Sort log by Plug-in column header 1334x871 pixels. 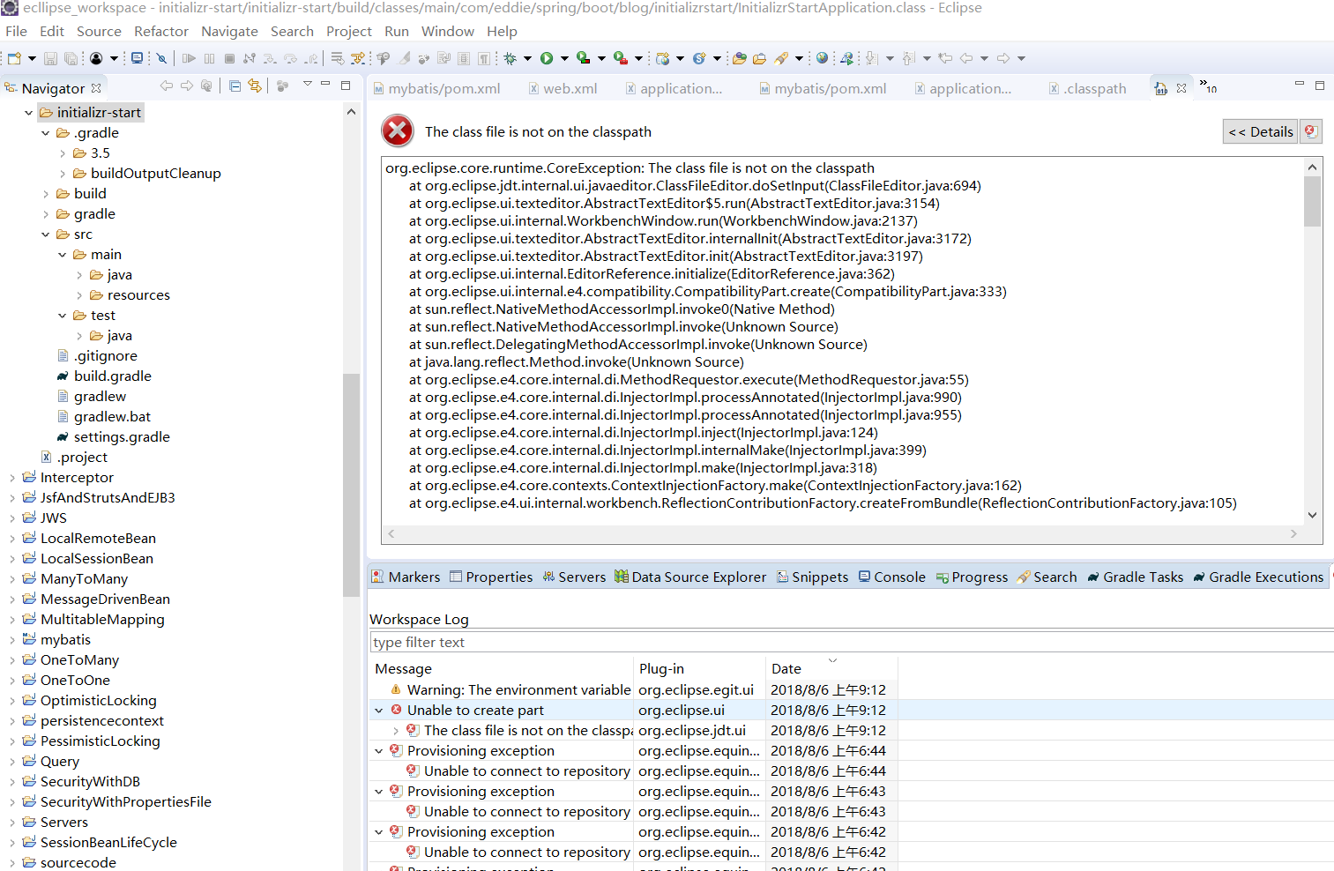point(699,668)
